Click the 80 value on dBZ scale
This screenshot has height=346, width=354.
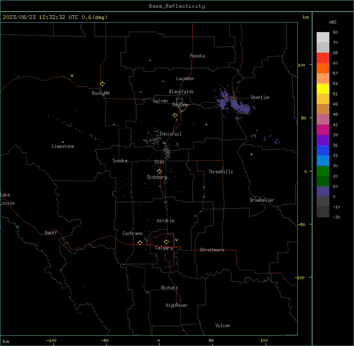tap(335, 32)
